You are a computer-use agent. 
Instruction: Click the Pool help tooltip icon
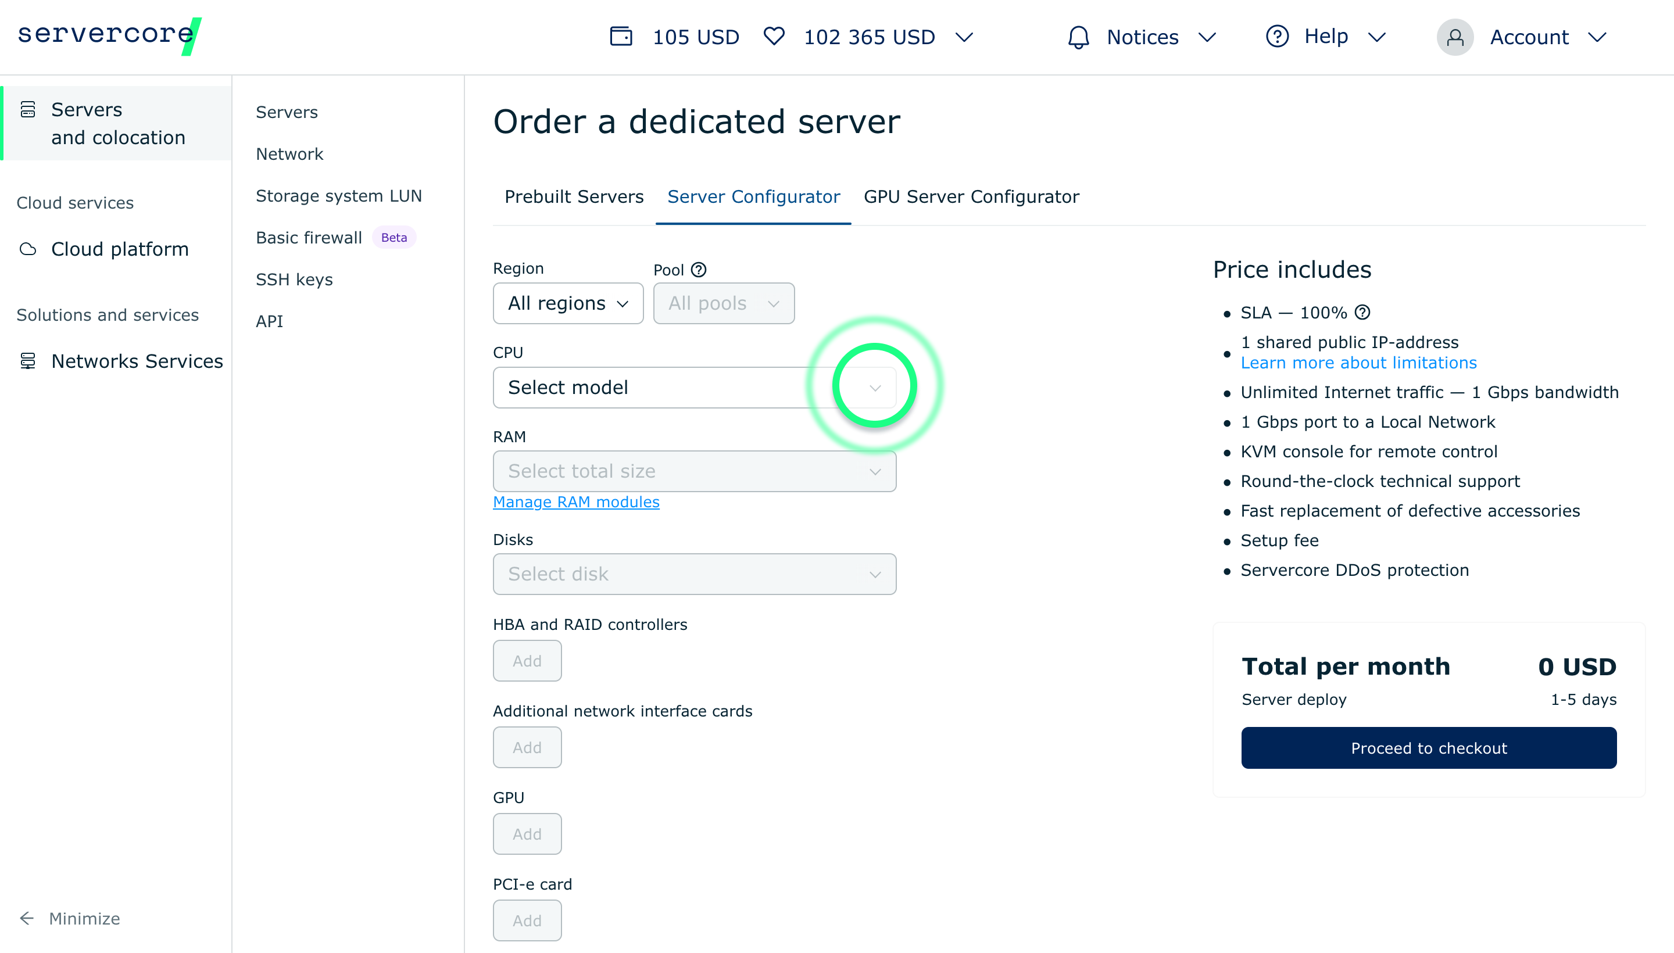tap(699, 270)
